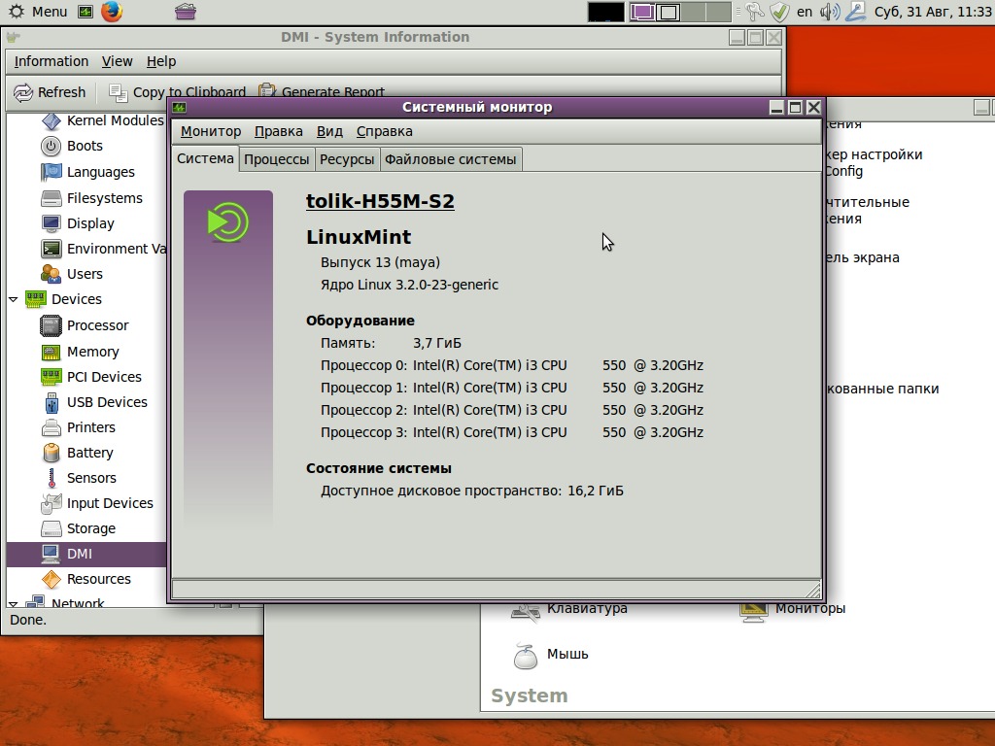
Task: Open the system monitor panel launcher icon
Action: [86, 12]
